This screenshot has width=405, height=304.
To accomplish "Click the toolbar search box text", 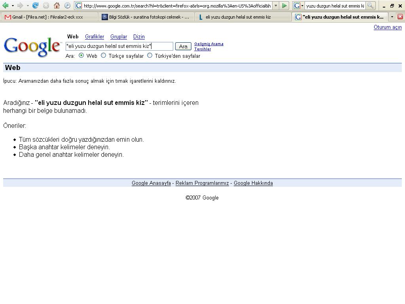I will pos(335,6).
